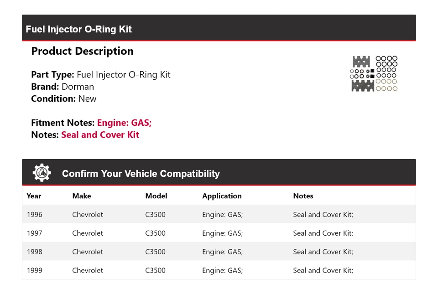This screenshot has width=438, height=294.
Task: Click the Brand: Dorman line
Action: [x=63, y=87]
